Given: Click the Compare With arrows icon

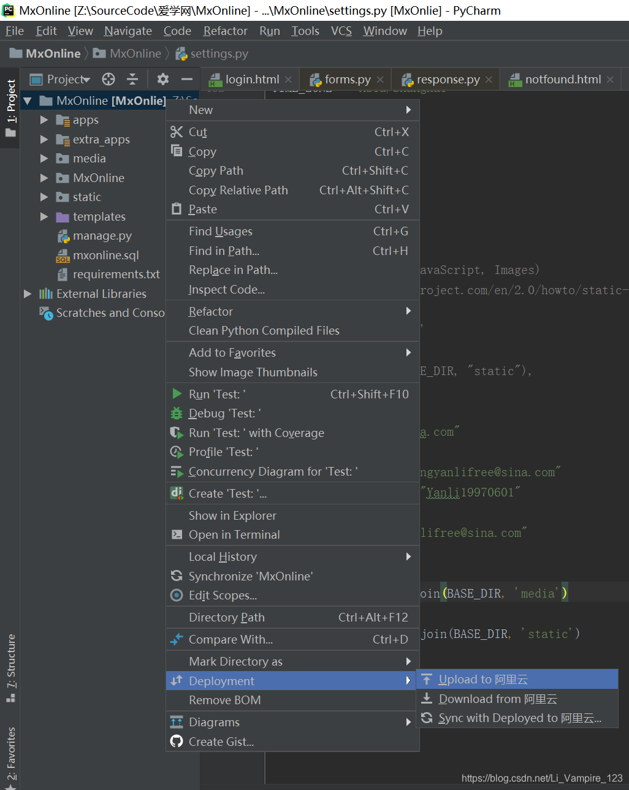Looking at the screenshot, I should tap(177, 639).
